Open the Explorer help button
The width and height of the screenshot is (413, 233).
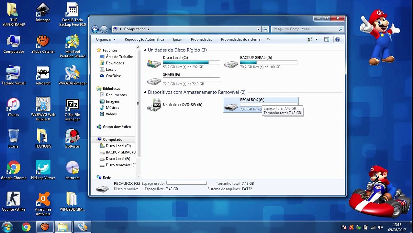(x=338, y=39)
